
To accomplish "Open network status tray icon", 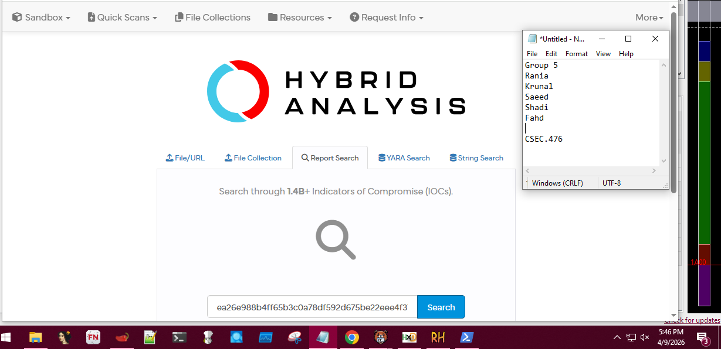I will (631, 337).
